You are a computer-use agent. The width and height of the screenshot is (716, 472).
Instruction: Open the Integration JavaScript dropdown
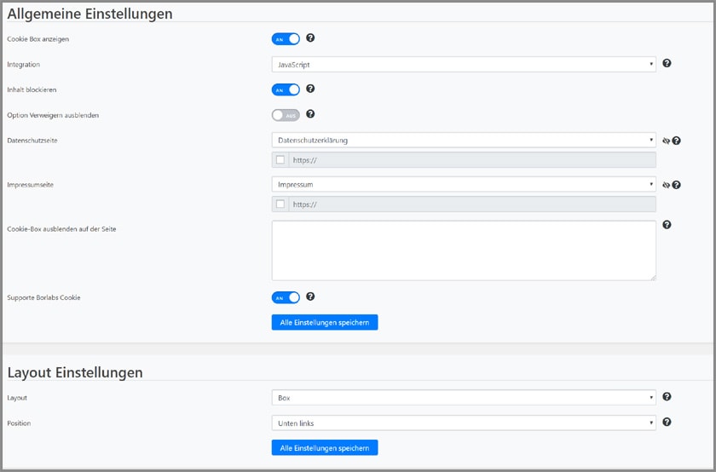(x=463, y=64)
